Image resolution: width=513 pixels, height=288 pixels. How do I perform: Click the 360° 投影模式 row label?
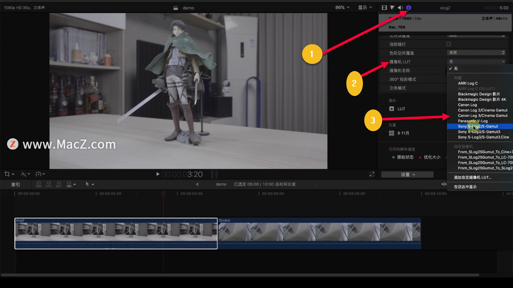403,79
